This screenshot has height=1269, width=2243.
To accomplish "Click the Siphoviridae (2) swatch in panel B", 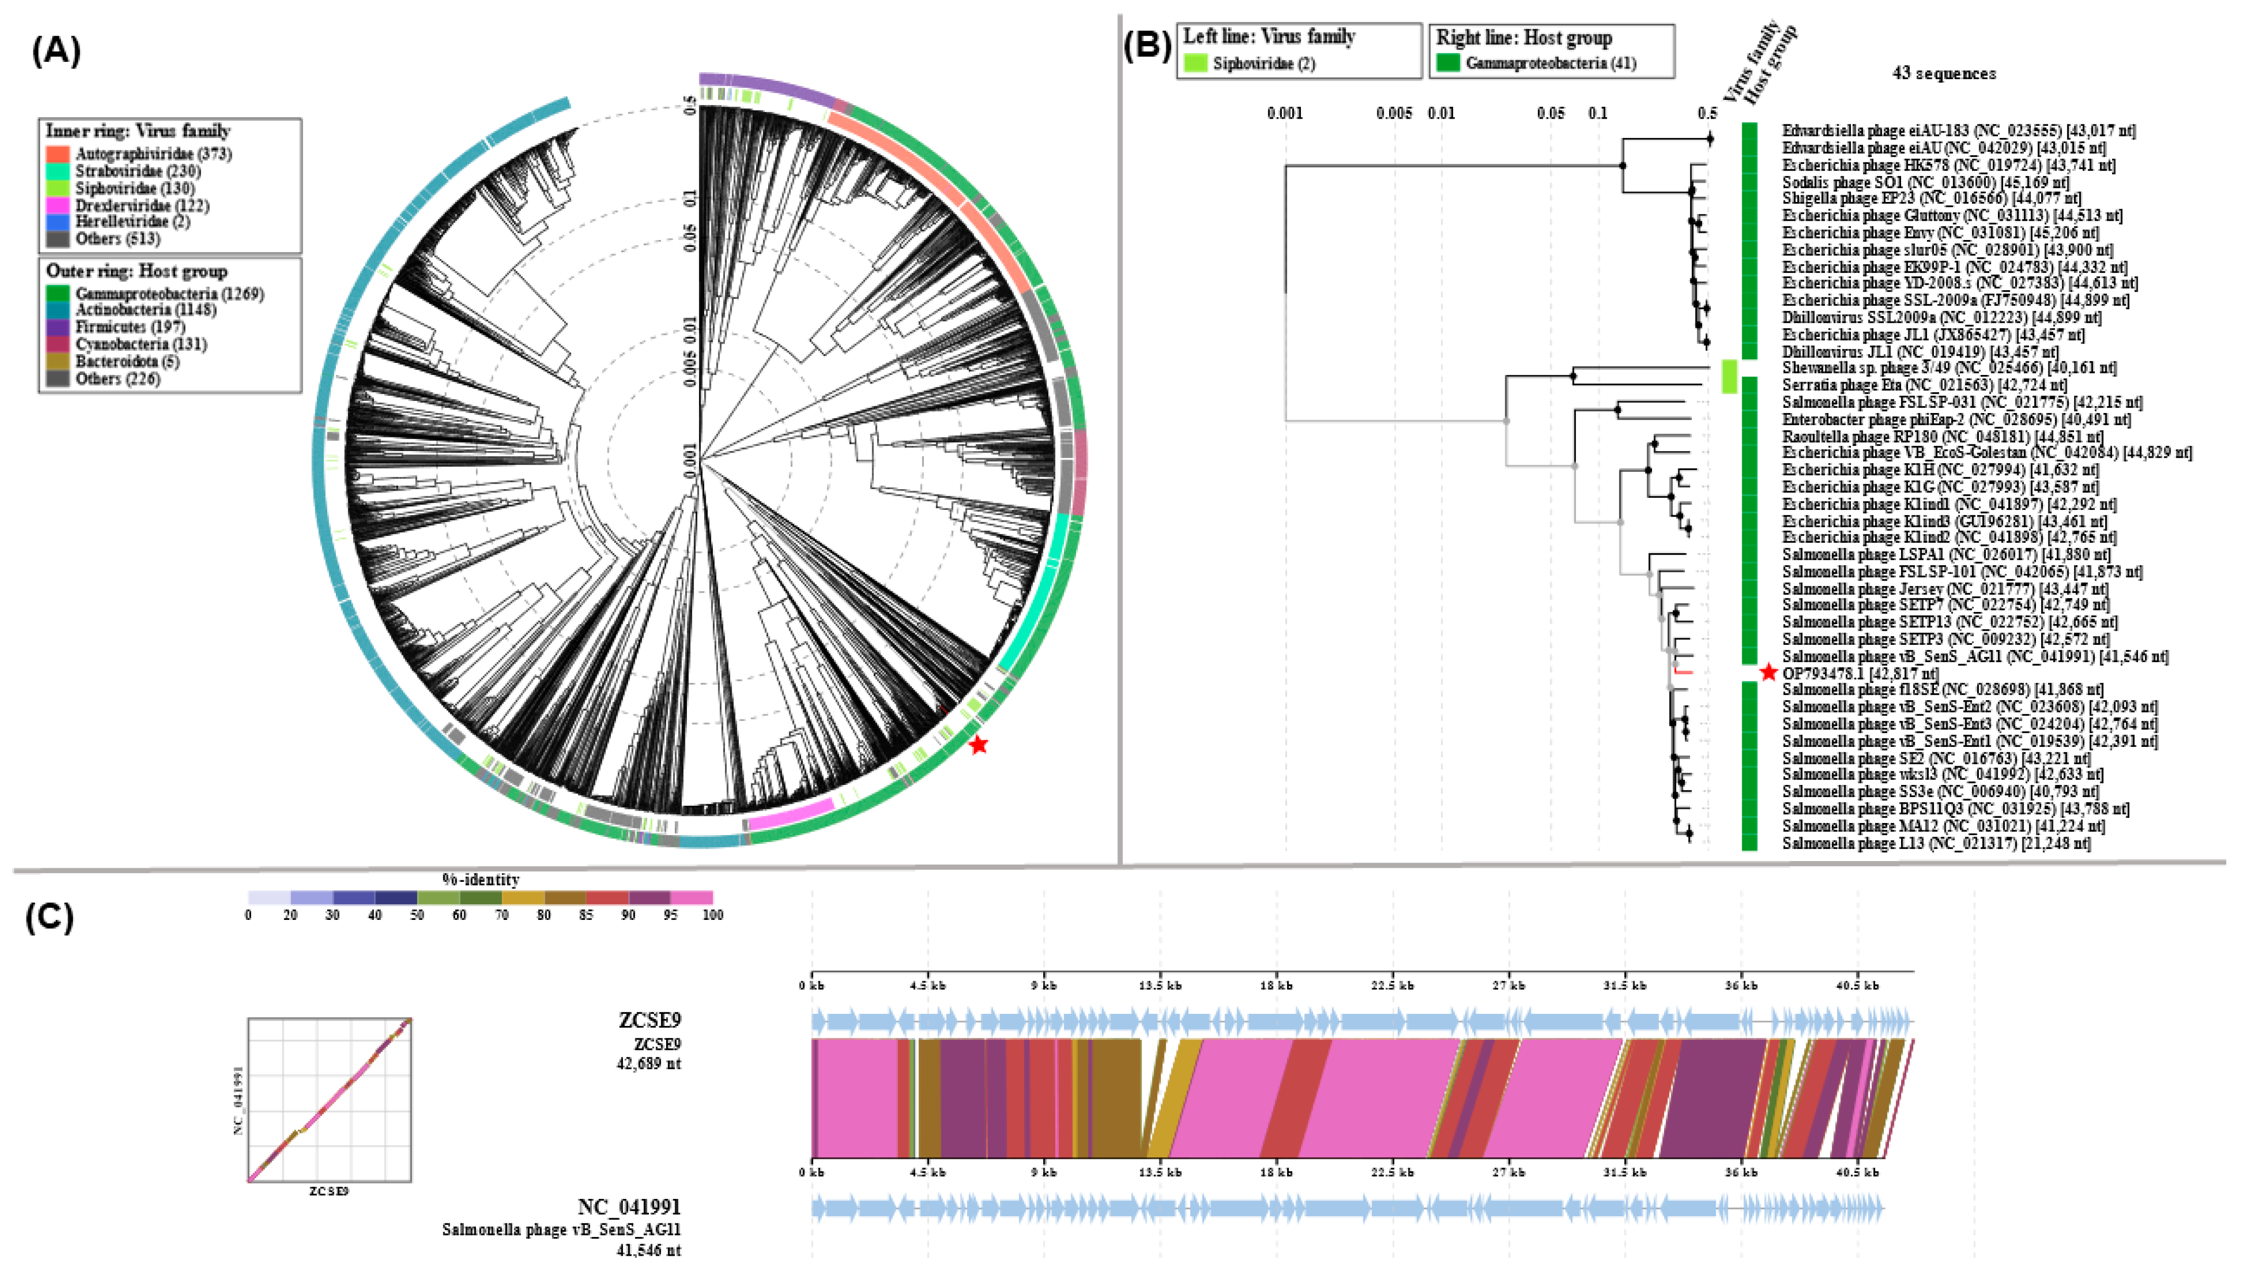I will (1195, 63).
